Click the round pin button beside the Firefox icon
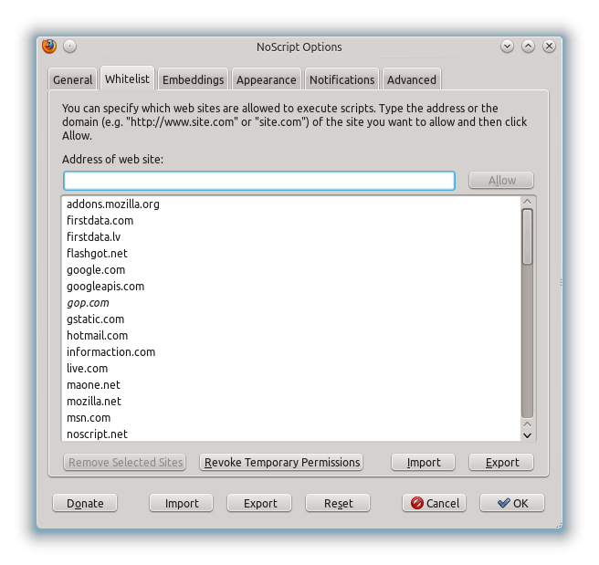599x565 pixels. pyautogui.click(x=69, y=47)
